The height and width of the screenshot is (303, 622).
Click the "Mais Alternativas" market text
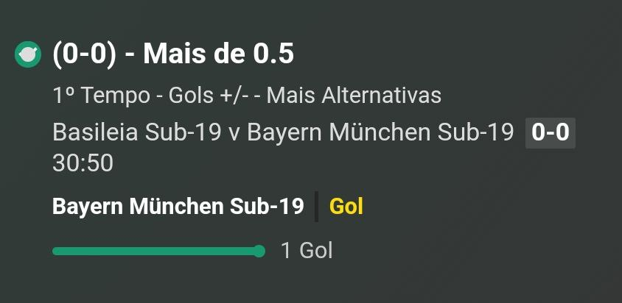pyautogui.click(x=354, y=96)
